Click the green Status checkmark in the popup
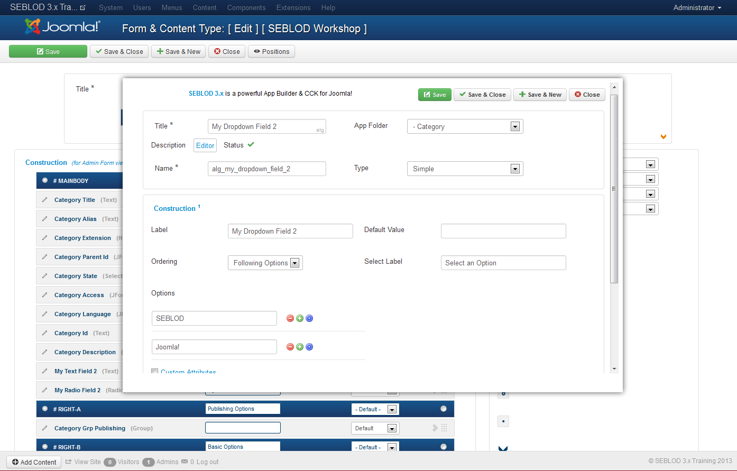 click(x=251, y=145)
